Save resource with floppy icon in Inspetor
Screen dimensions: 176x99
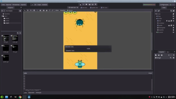click(162, 55)
